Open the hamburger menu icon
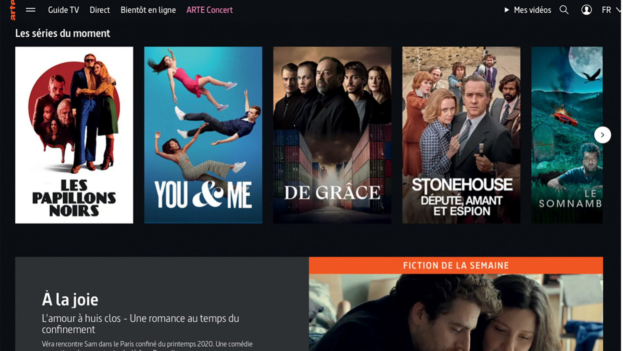 click(31, 10)
